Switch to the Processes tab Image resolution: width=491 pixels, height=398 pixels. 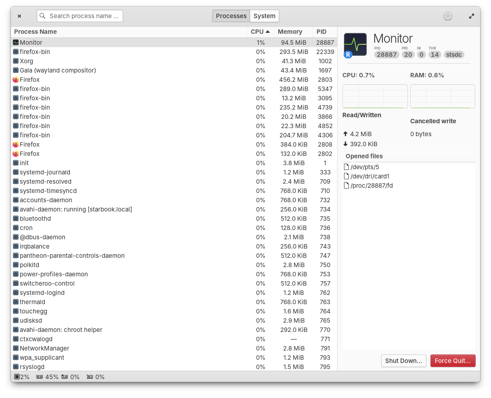coord(231,16)
